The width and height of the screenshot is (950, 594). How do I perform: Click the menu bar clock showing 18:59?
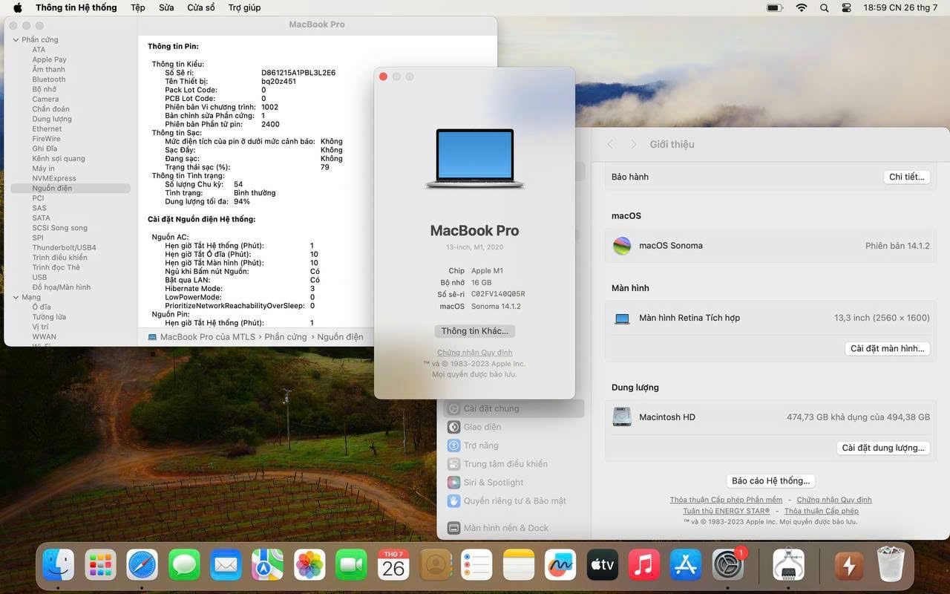click(900, 7)
